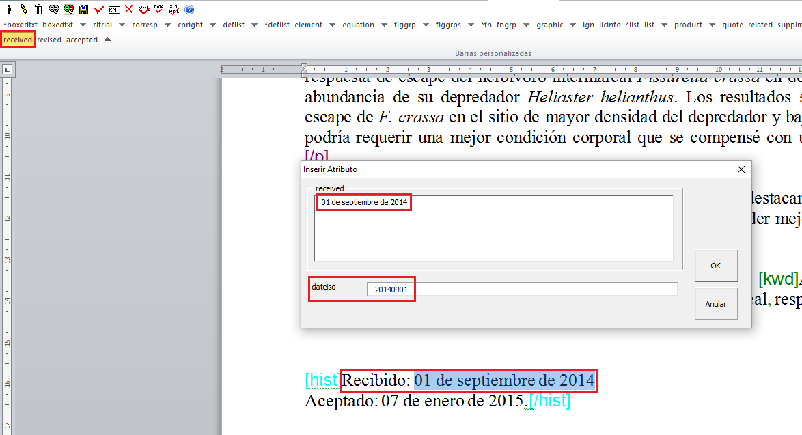Collapse toolbar using the up arrow after accepted
The height and width of the screenshot is (435, 802).
[107, 40]
